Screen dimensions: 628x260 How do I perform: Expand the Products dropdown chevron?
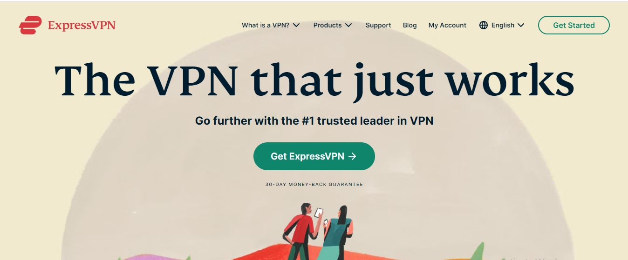coord(348,25)
